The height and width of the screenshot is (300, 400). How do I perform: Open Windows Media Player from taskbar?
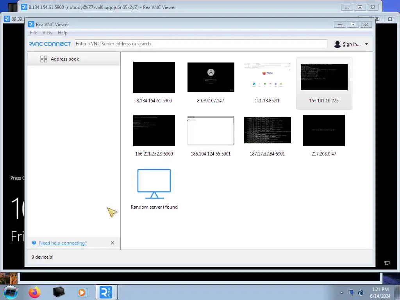(82, 292)
